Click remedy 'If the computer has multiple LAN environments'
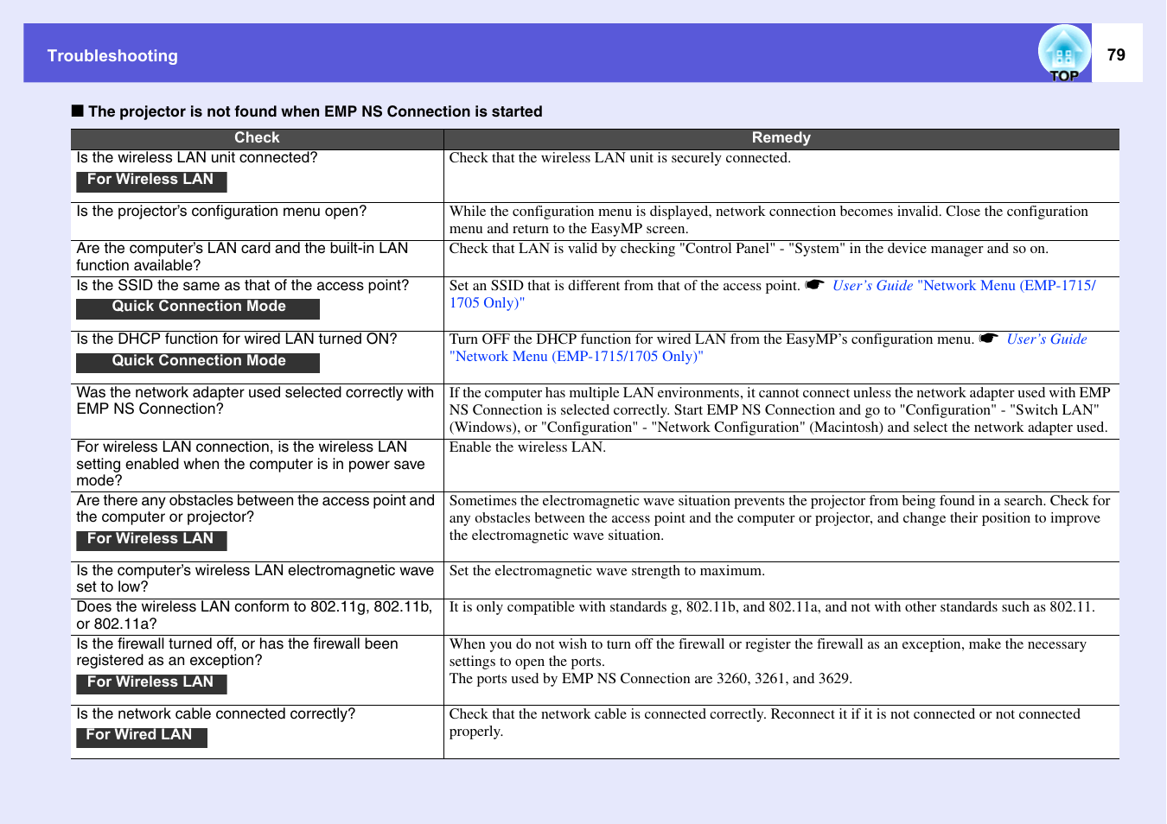Image resolution: width=1167 pixels, height=824 pixels. [780, 410]
